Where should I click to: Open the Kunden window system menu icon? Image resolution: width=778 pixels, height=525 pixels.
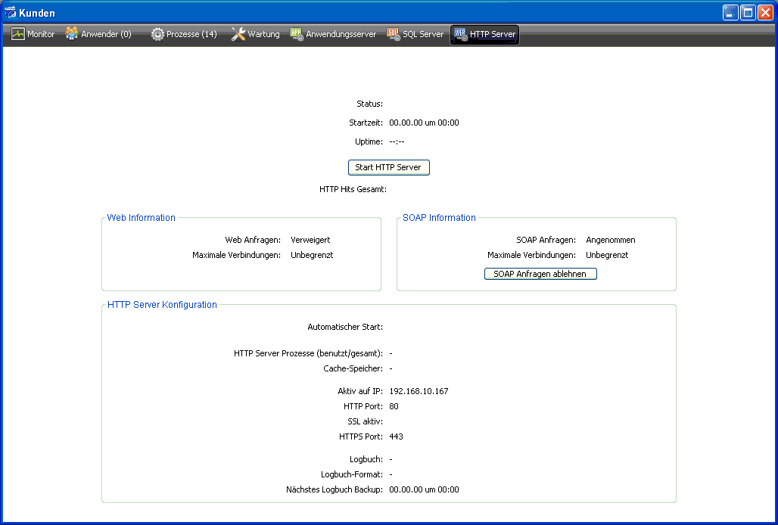click(x=10, y=13)
